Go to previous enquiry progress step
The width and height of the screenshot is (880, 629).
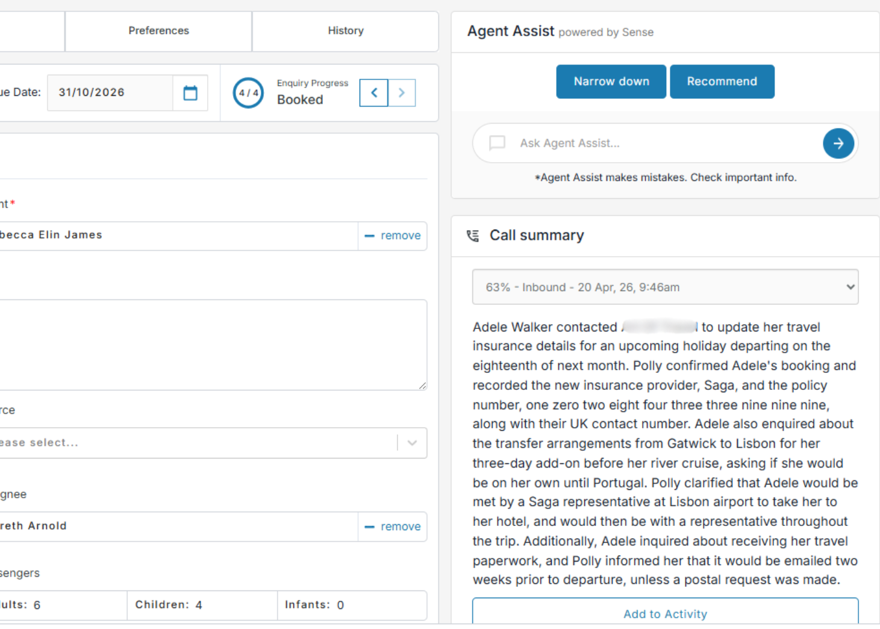point(373,93)
